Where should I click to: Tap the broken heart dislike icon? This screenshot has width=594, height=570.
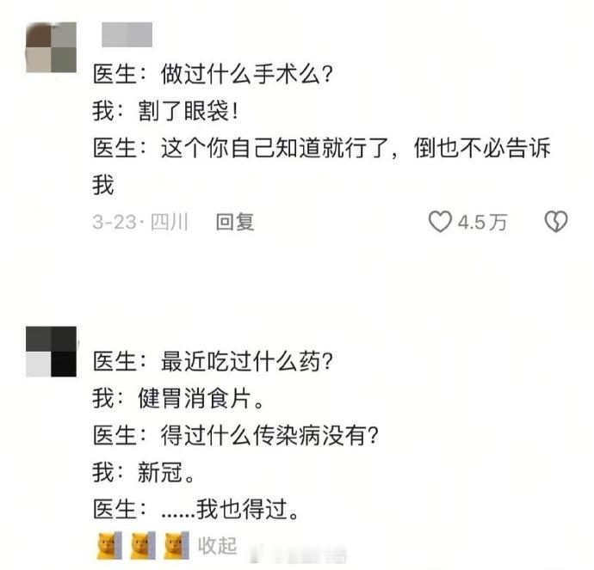(x=556, y=221)
